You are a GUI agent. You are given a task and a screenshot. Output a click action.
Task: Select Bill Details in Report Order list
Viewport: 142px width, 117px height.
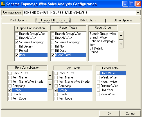96,48
